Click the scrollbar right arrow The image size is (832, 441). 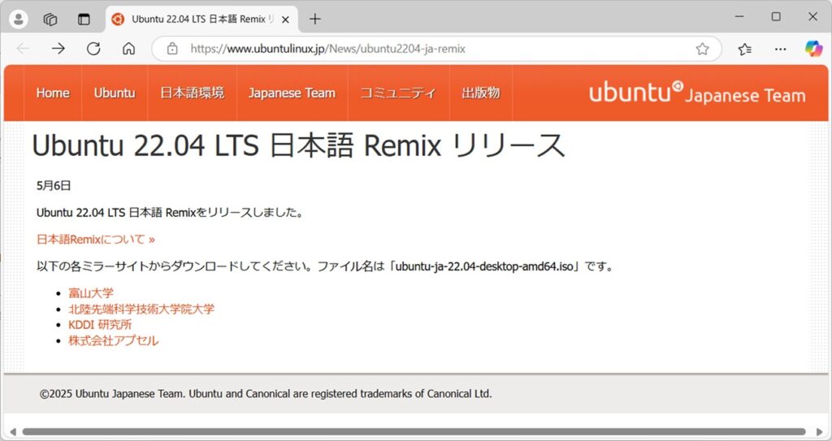pos(820,431)
